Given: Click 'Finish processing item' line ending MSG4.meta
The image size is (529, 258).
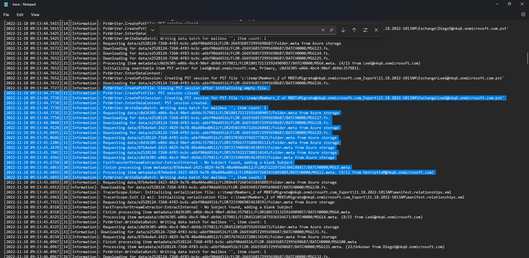Looking at the screenshot, I should pyautogui.click(x=177, y=212).
